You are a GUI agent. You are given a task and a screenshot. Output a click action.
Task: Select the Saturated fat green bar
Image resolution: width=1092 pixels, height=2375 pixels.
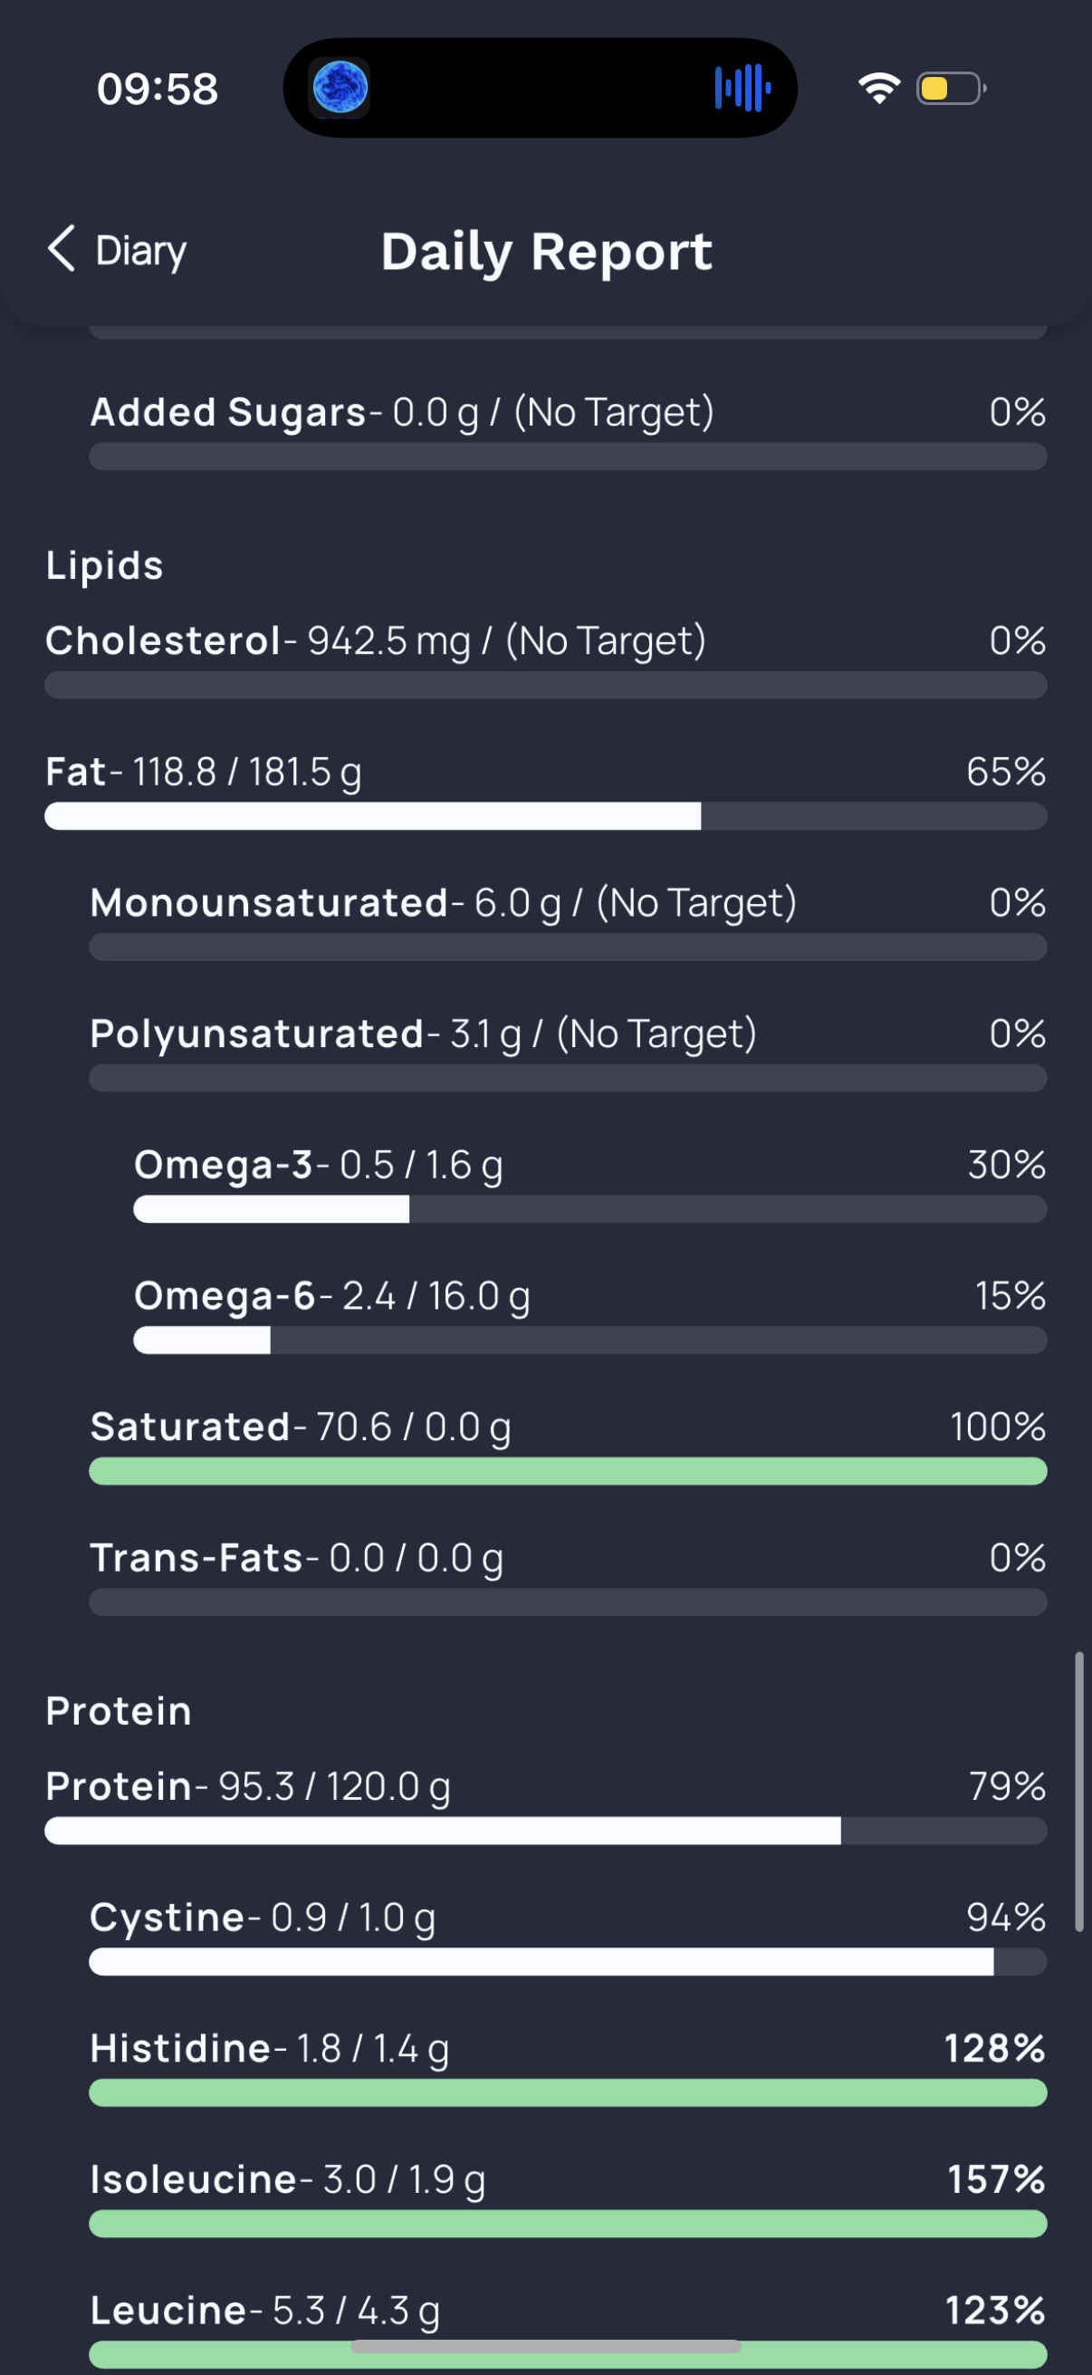(568, 1470)
